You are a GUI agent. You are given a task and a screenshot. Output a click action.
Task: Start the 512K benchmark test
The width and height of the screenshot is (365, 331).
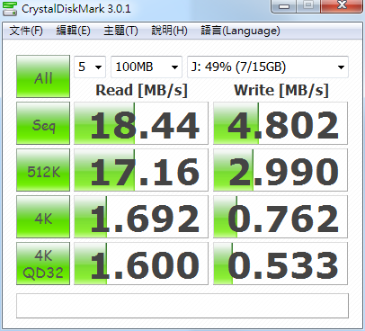43,170
